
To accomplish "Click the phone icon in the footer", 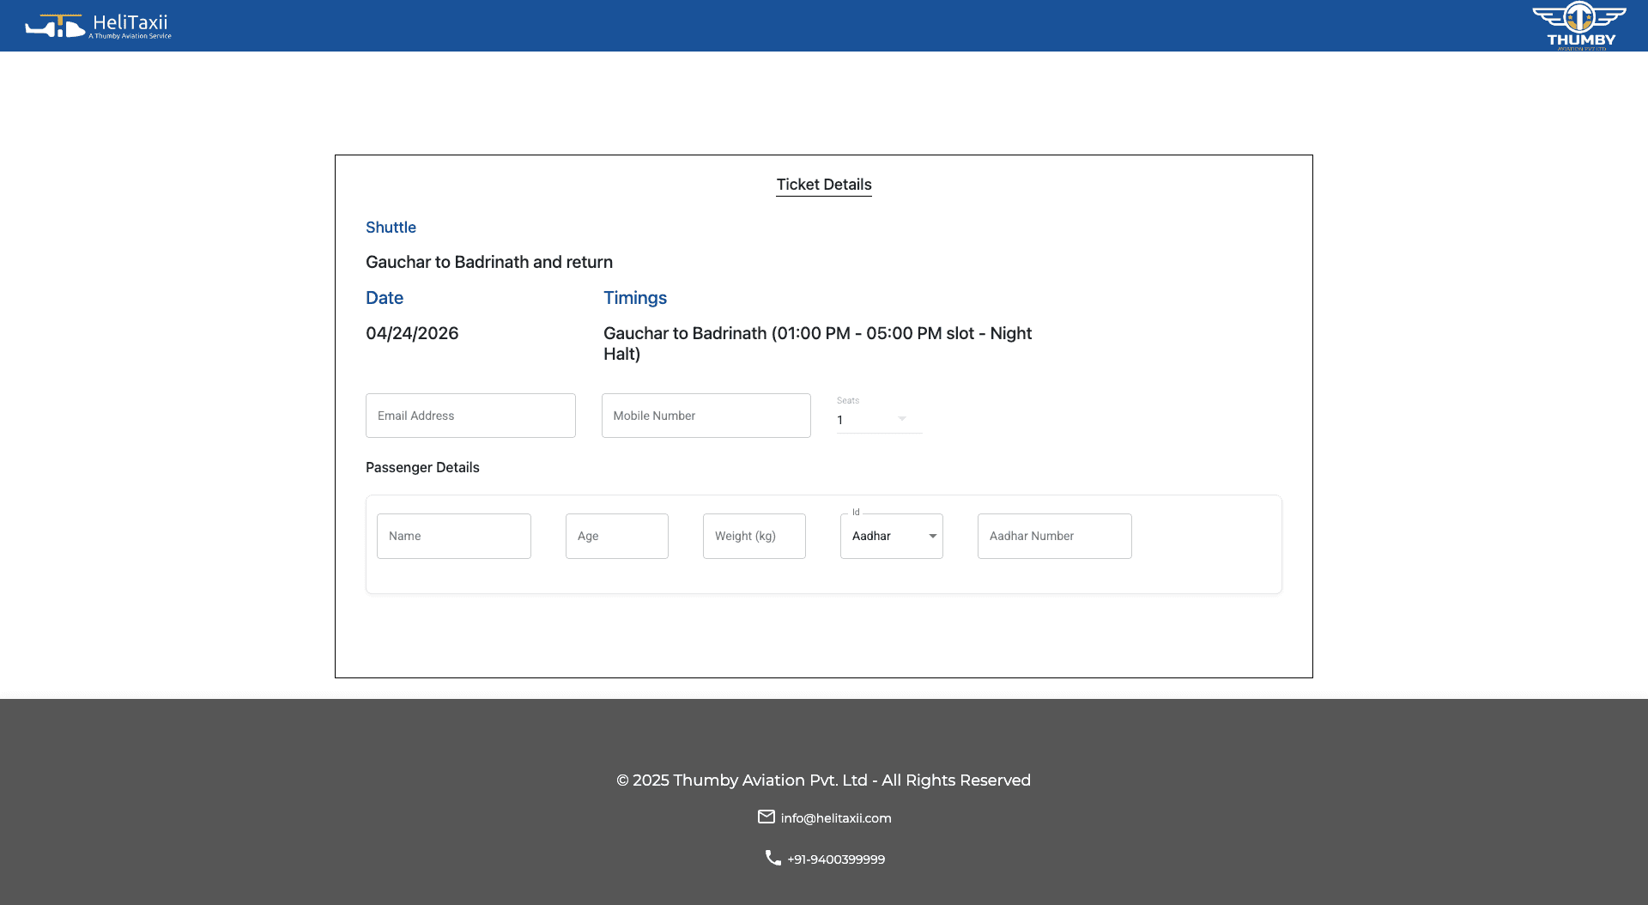I will 773,858.
